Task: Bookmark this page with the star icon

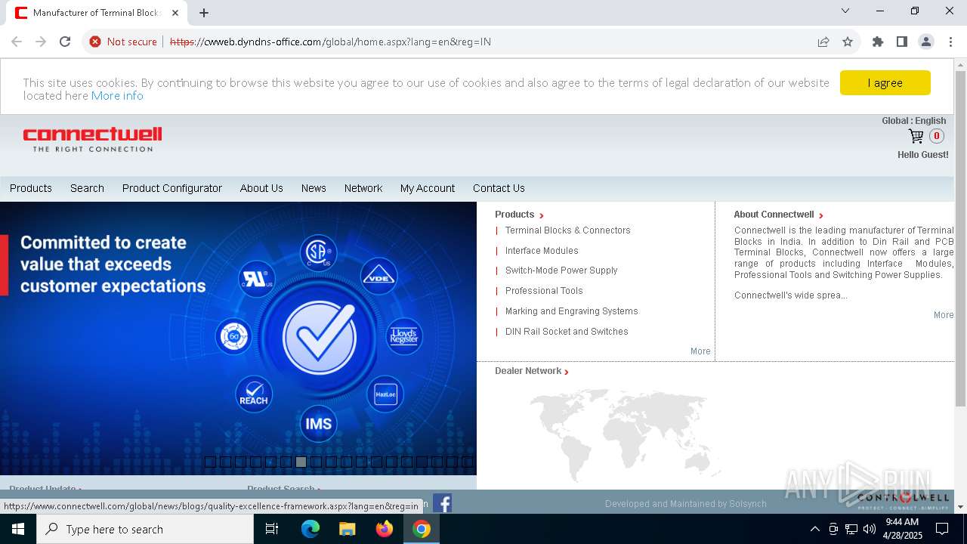Action: click(x=848, y=42)
